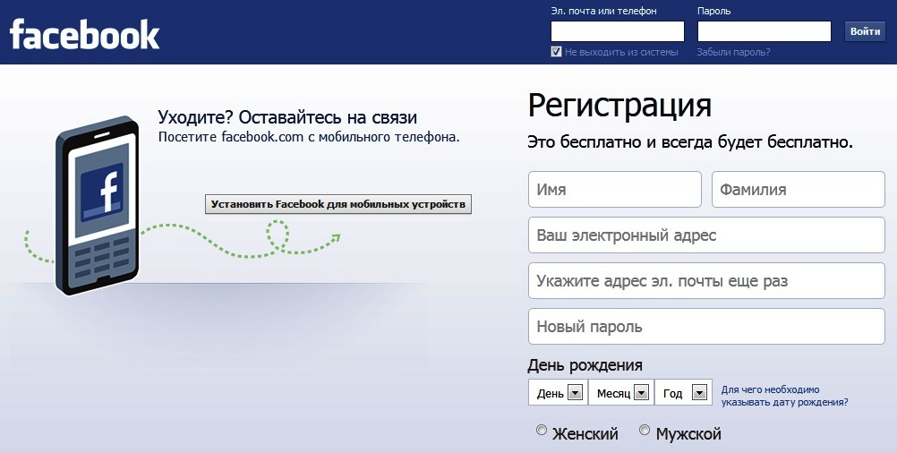Select the Мужской radio button
This screenshot has height=453, width=897.
pos(645,430)
